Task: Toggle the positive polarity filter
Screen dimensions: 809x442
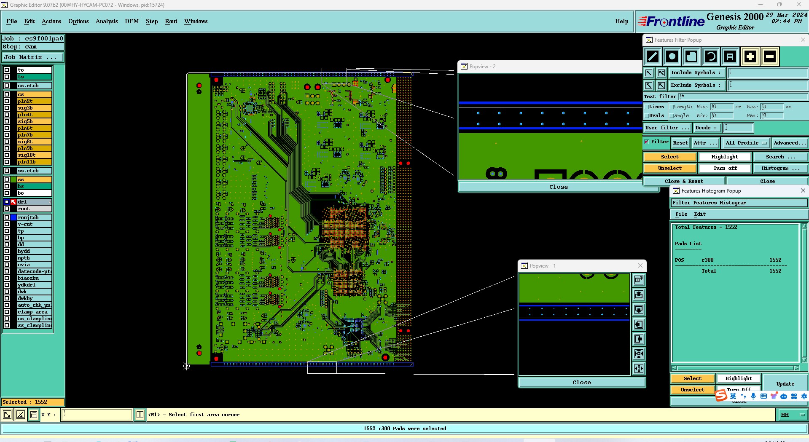Action: point(750,56)
